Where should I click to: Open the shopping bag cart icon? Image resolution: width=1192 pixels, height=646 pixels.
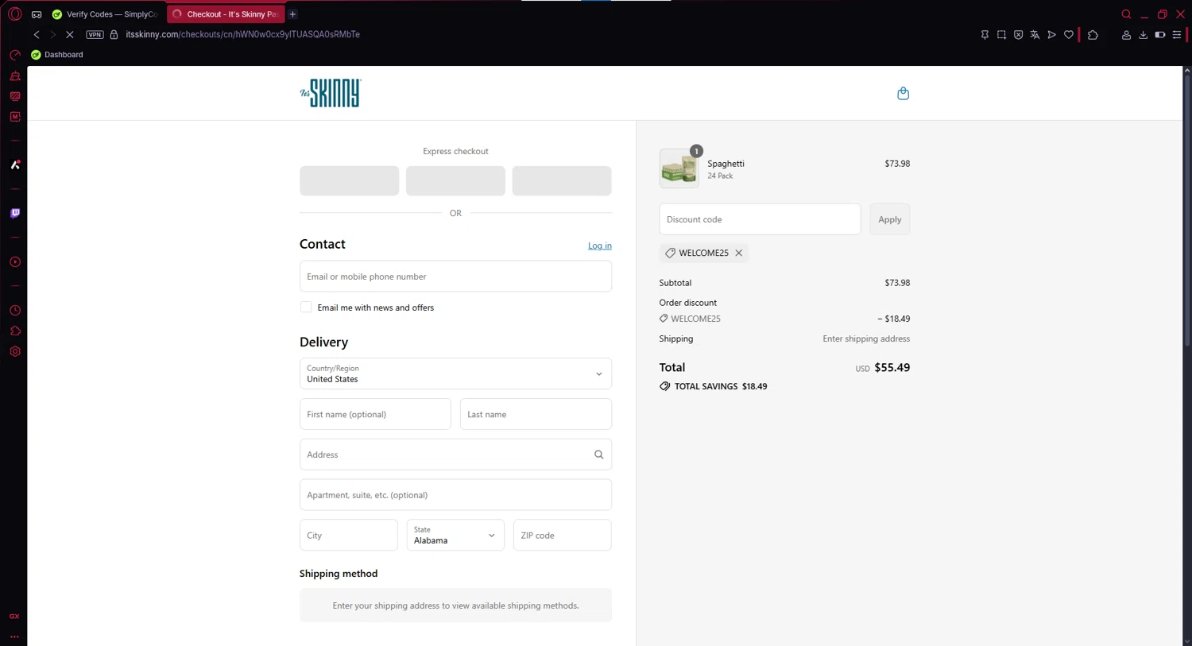pyautogui.click(x=903, y=93)
